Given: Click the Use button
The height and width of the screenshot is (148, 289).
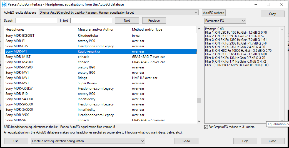Looking at the screenshot, I should tap(16, 141).
